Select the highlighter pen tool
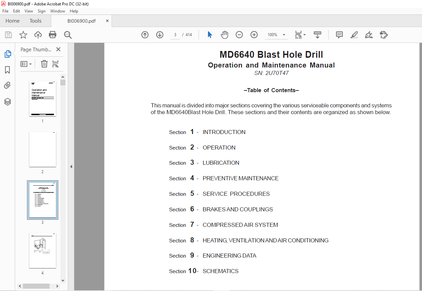 354,35
